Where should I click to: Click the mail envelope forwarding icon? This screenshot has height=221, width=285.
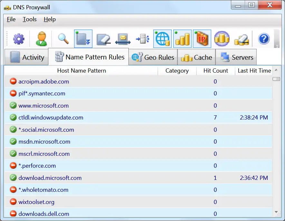pos(123,39)
